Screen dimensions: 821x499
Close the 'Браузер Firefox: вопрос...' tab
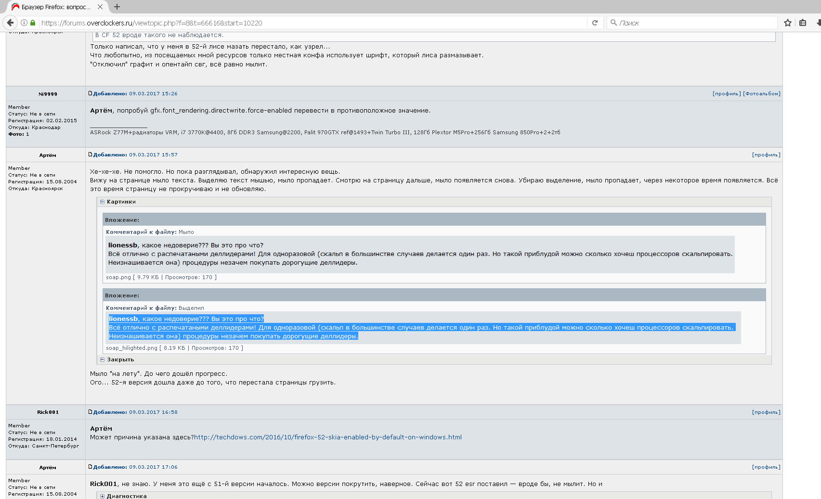click(x=100, y=7)
